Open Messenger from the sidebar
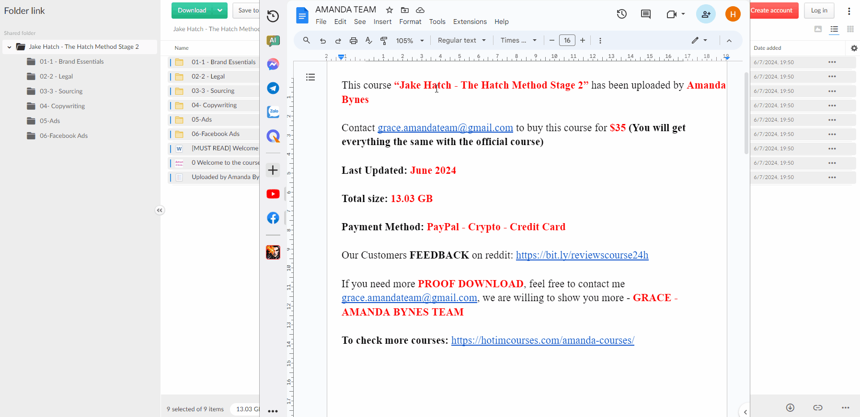This screenshot has height=417, width=860. [273, 64]
